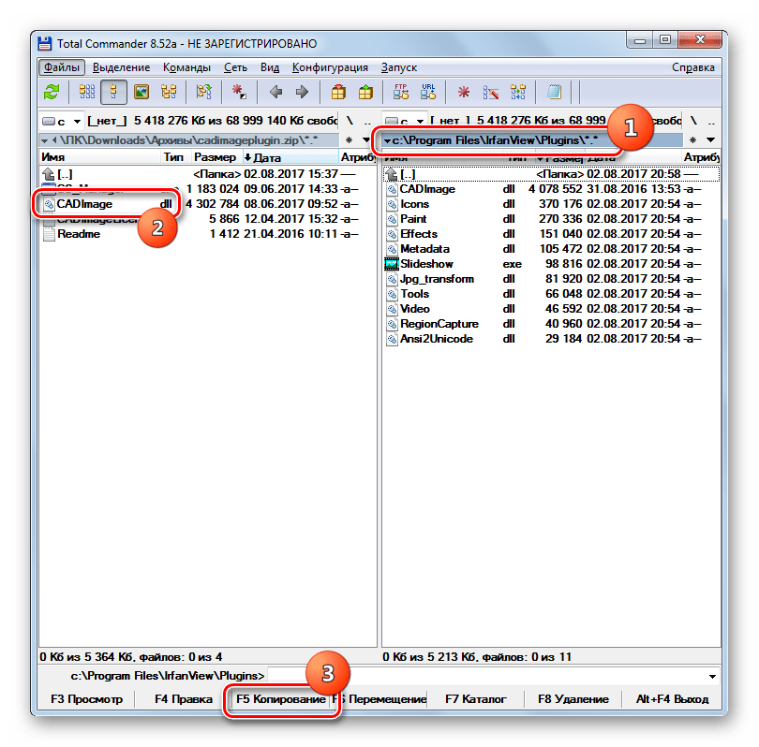
Task: Click left panel path bar cadimageplugin.zip
Action: (188, 140)
